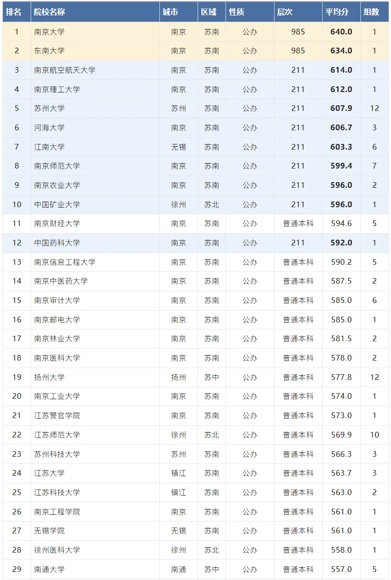Select the 南京航空航天大学 cell
Image resolution: width=391 pixels, height=580 pixels.
(x=95, y=70)
